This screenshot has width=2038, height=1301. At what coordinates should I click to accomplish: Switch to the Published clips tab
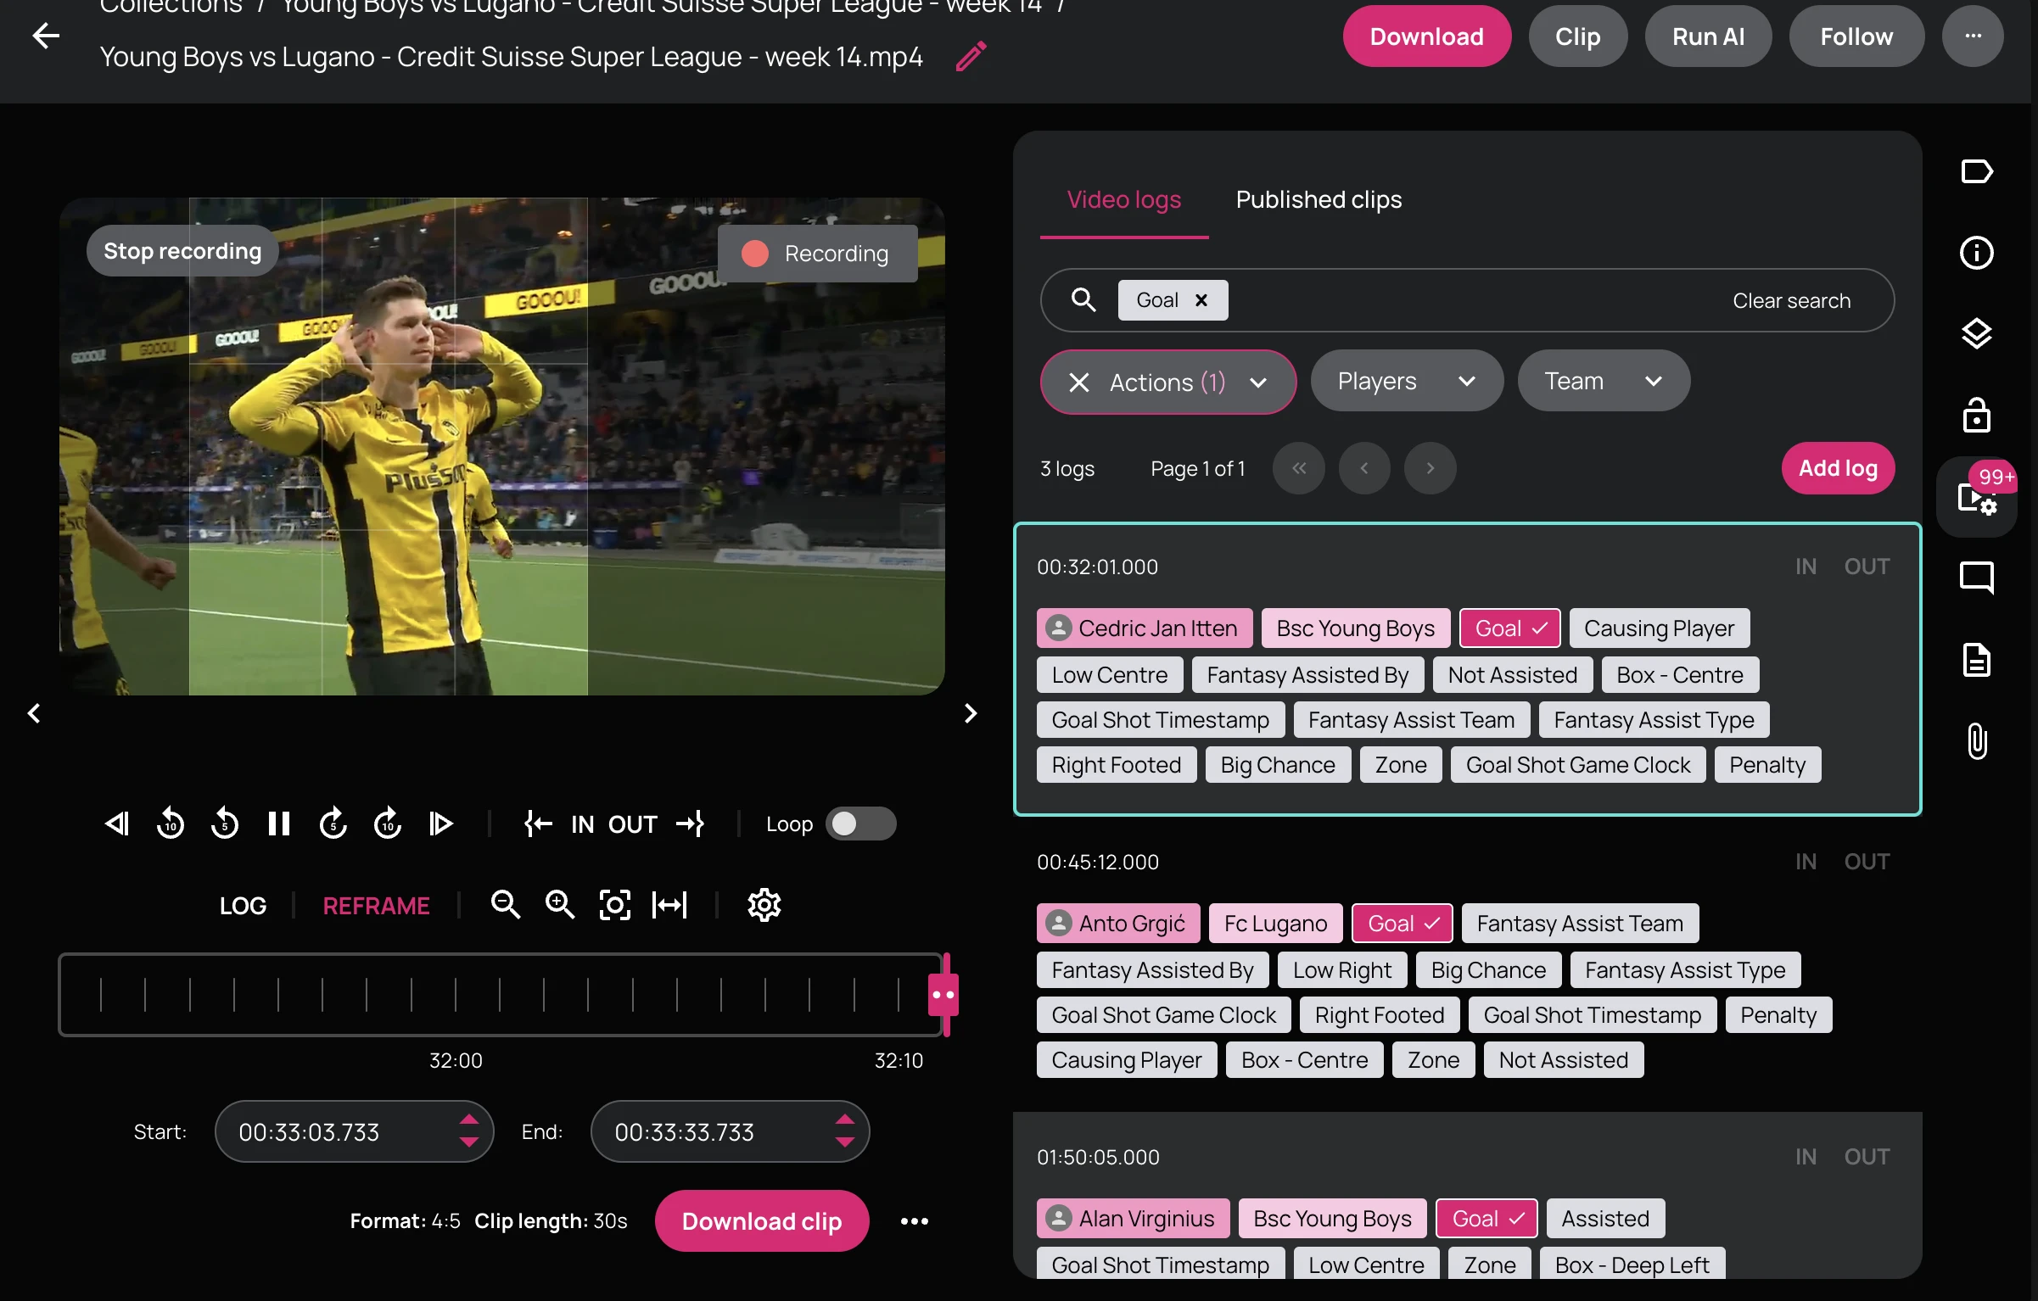(1319, 200)
